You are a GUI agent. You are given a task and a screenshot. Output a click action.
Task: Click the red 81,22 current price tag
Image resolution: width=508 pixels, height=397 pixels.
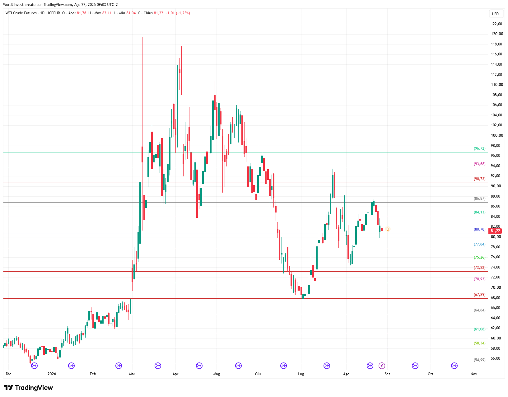[495, 231]
